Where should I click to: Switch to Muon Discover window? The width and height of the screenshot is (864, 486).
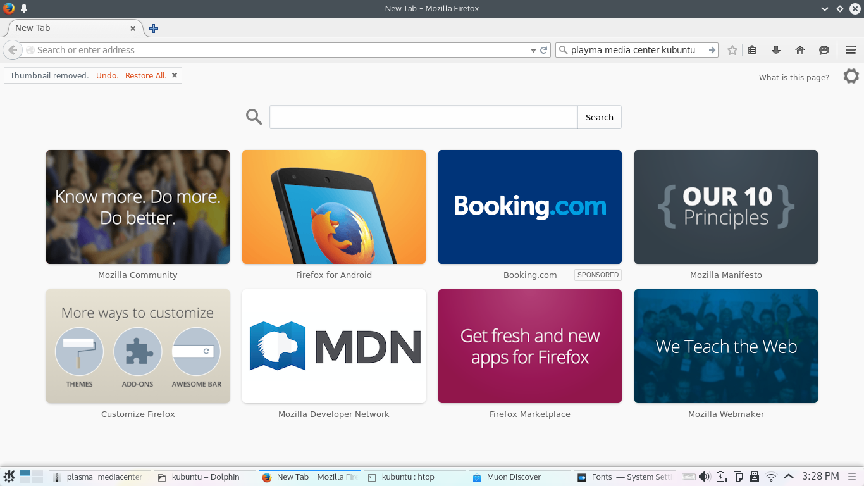(519, 477)
